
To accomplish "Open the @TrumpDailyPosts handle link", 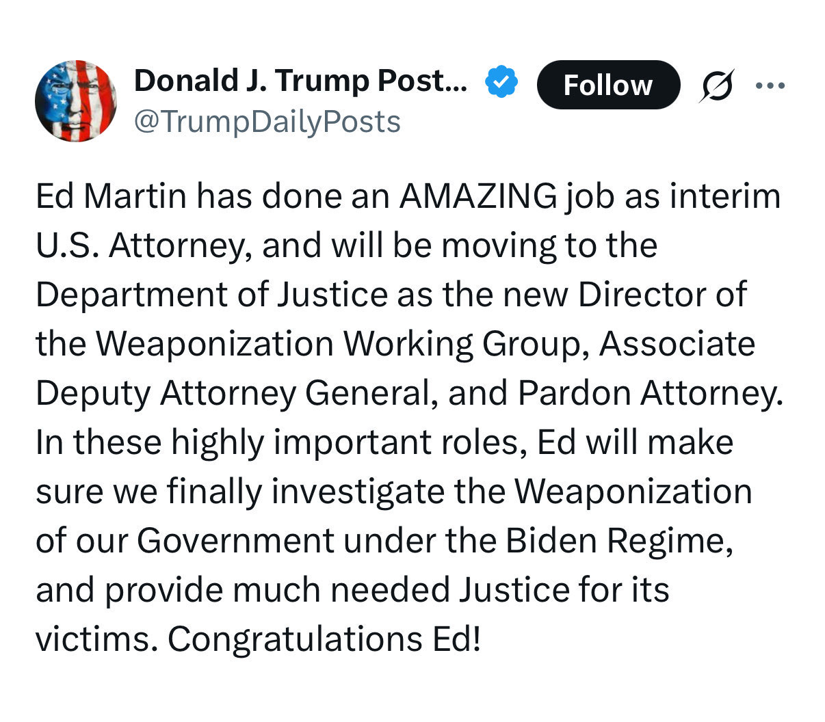I will (267, 122).
